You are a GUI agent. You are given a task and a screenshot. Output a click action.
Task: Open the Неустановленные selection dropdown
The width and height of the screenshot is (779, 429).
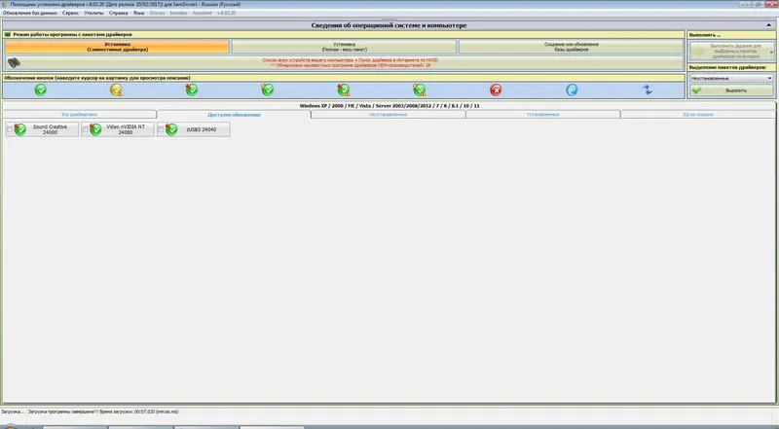pos(731,78)
